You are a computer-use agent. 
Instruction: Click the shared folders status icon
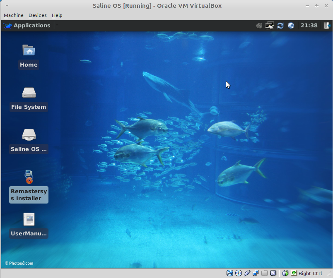(265, 273)
